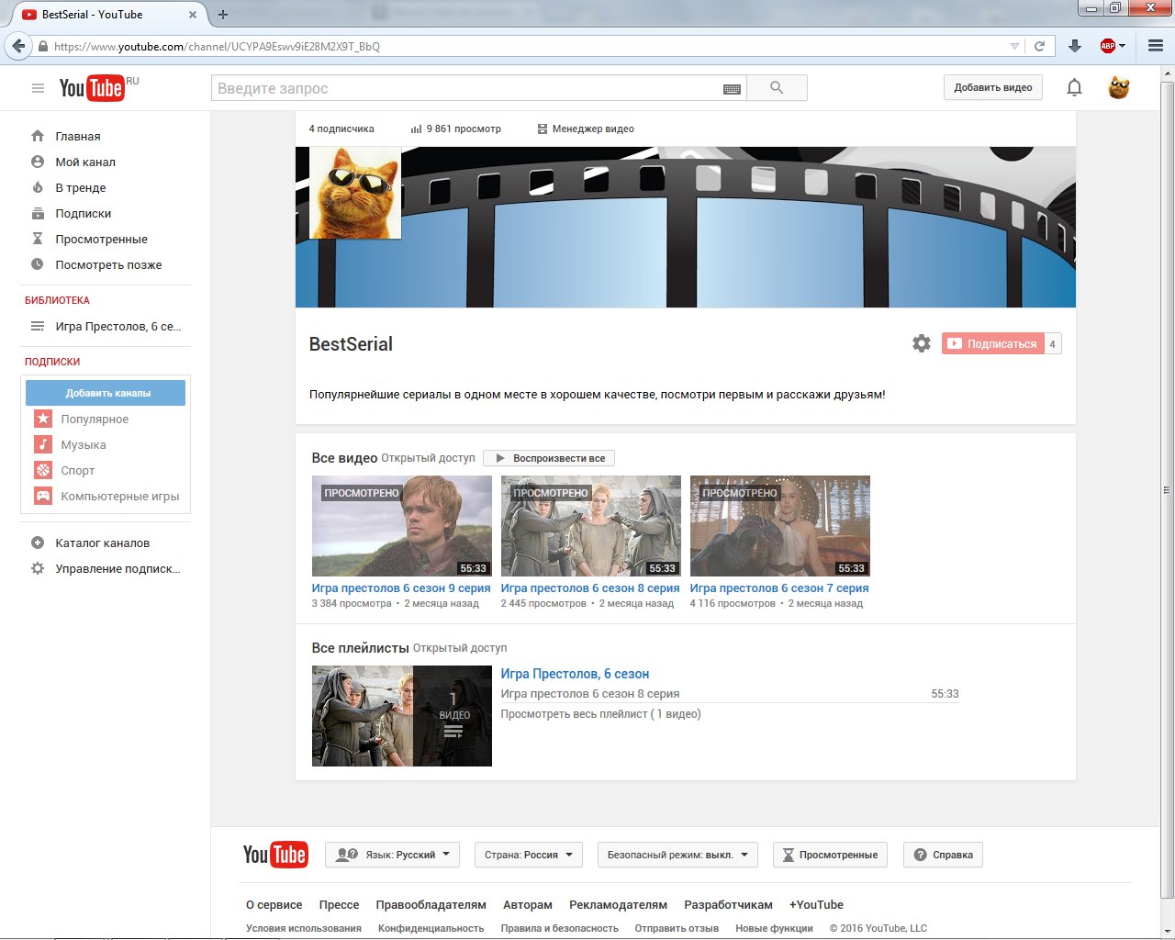The image size is (1175, 940).
Task: Open the YouTube hamburger guide menu
Action: 38,88
